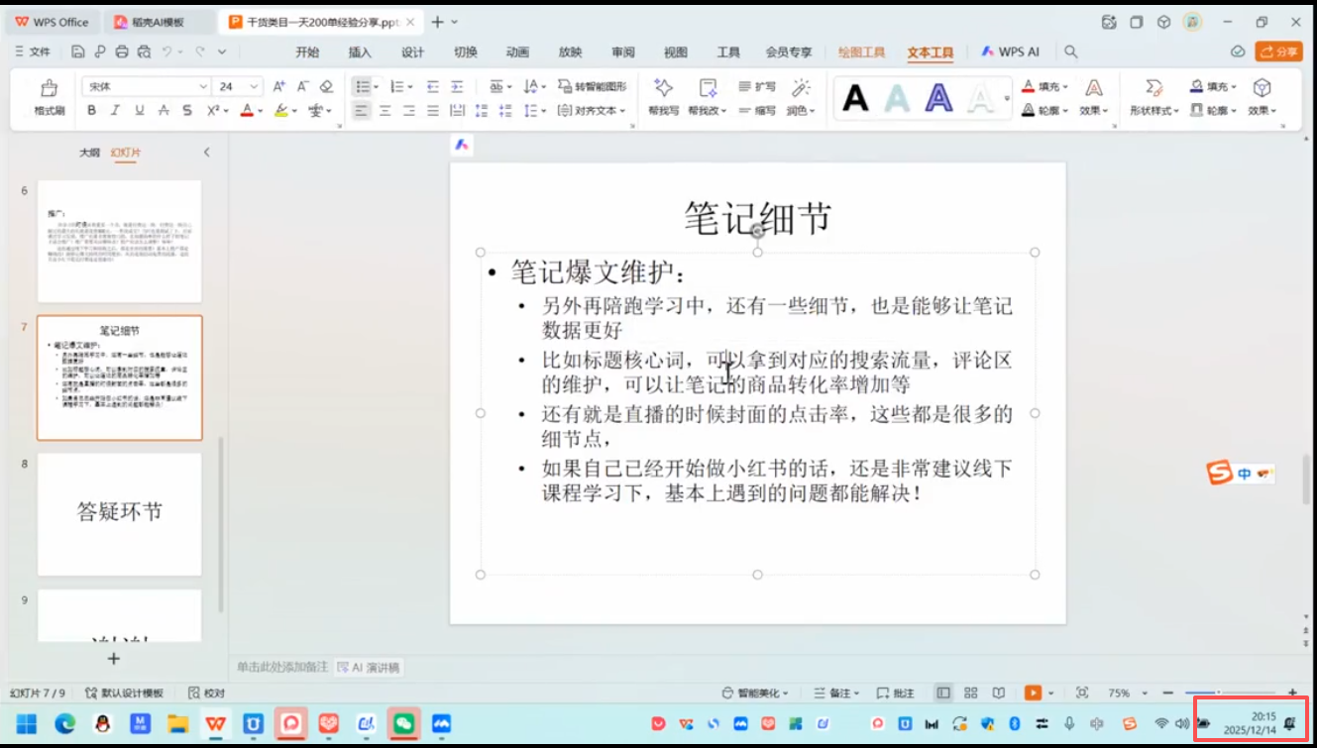Apply underline to the text
The width and height of the screenshot is (1317, 748).
(x=138, y=110)
